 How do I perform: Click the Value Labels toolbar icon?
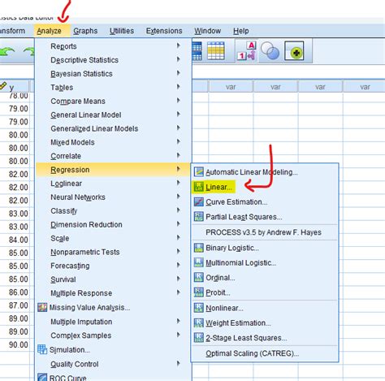tap(247, 50)
